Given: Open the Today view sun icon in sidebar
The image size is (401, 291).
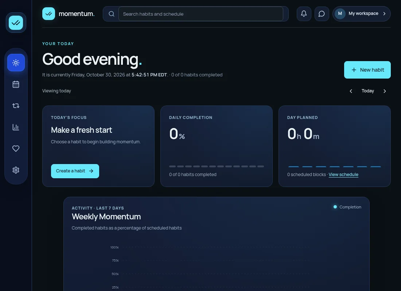Looking at the screenshot, I should pos(16,63).
